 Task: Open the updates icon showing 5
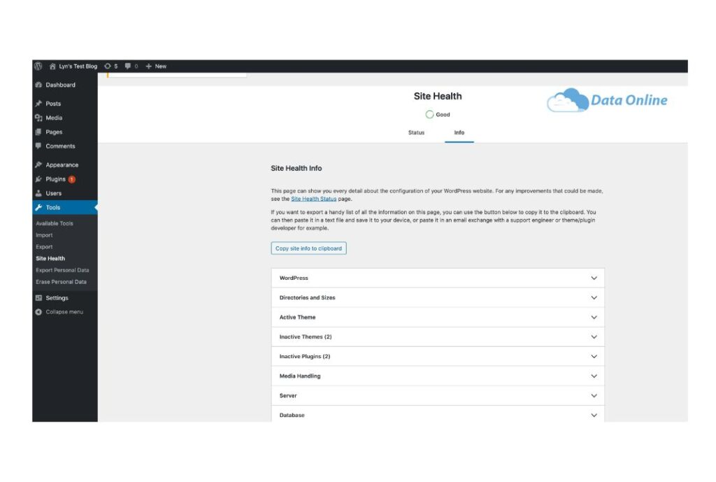108,66
